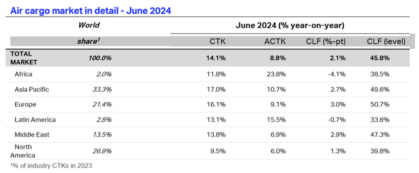Select the ACTK column header
Viewport: 419px width, 173px height.
click(x=277, y=41)
